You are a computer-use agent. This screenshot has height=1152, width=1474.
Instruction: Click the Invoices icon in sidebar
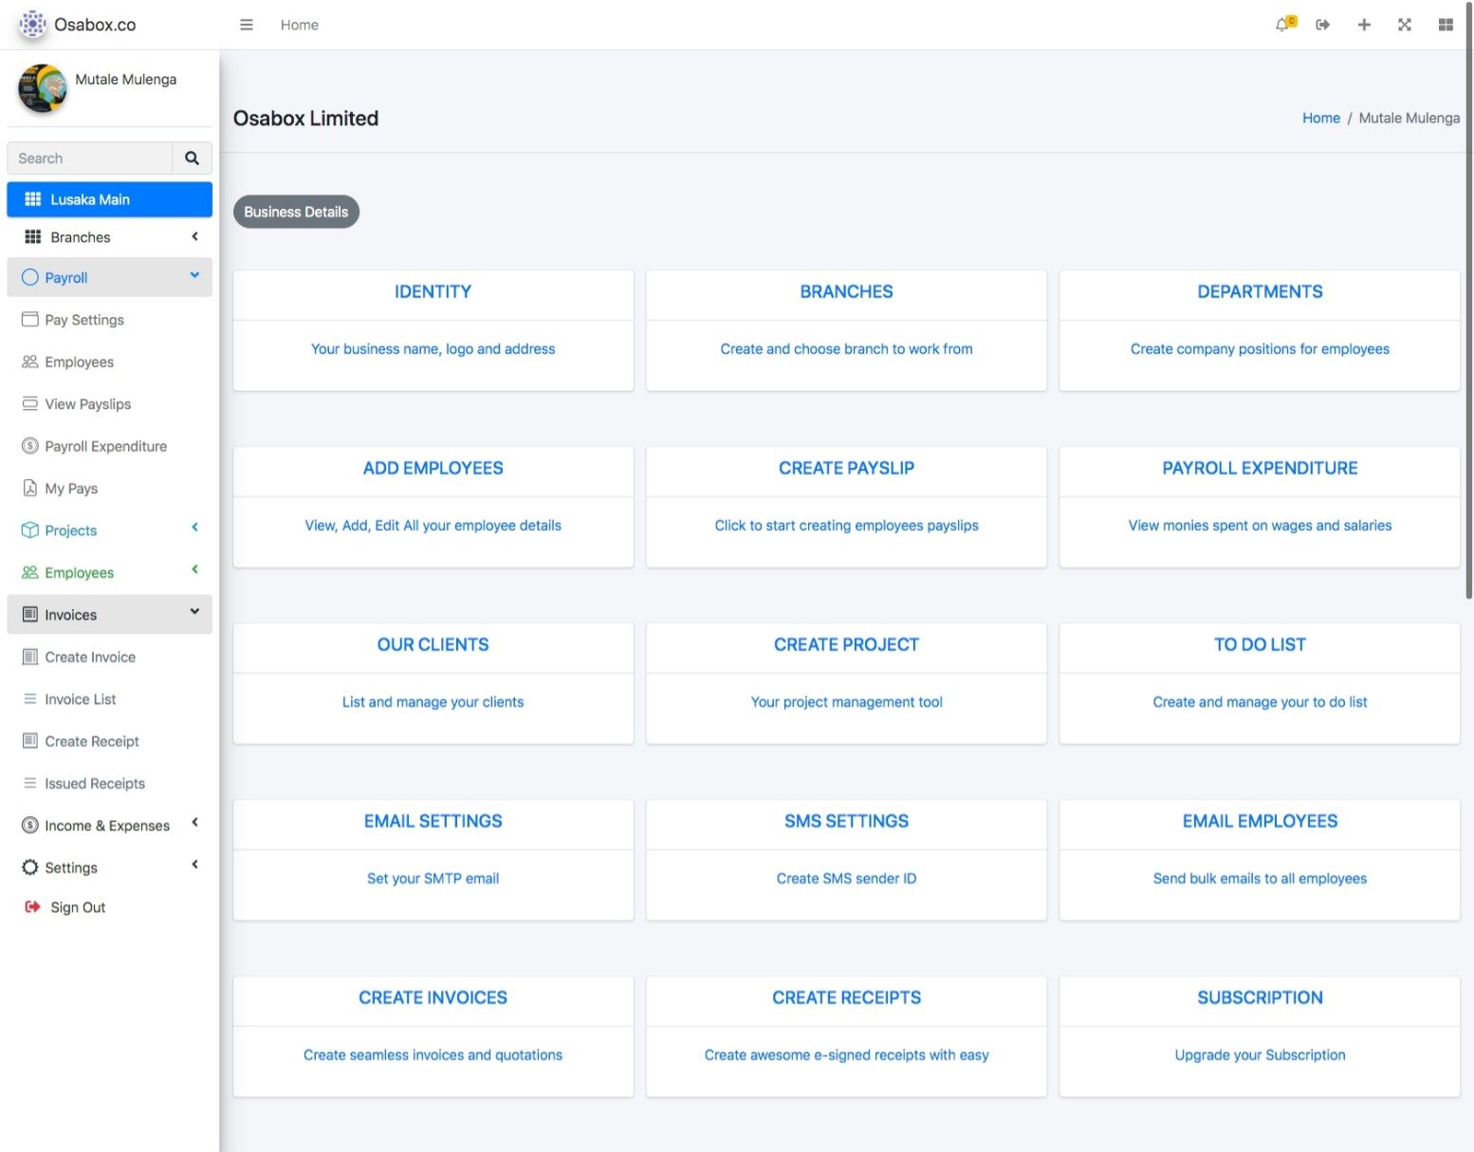click(x=30, y=615)
